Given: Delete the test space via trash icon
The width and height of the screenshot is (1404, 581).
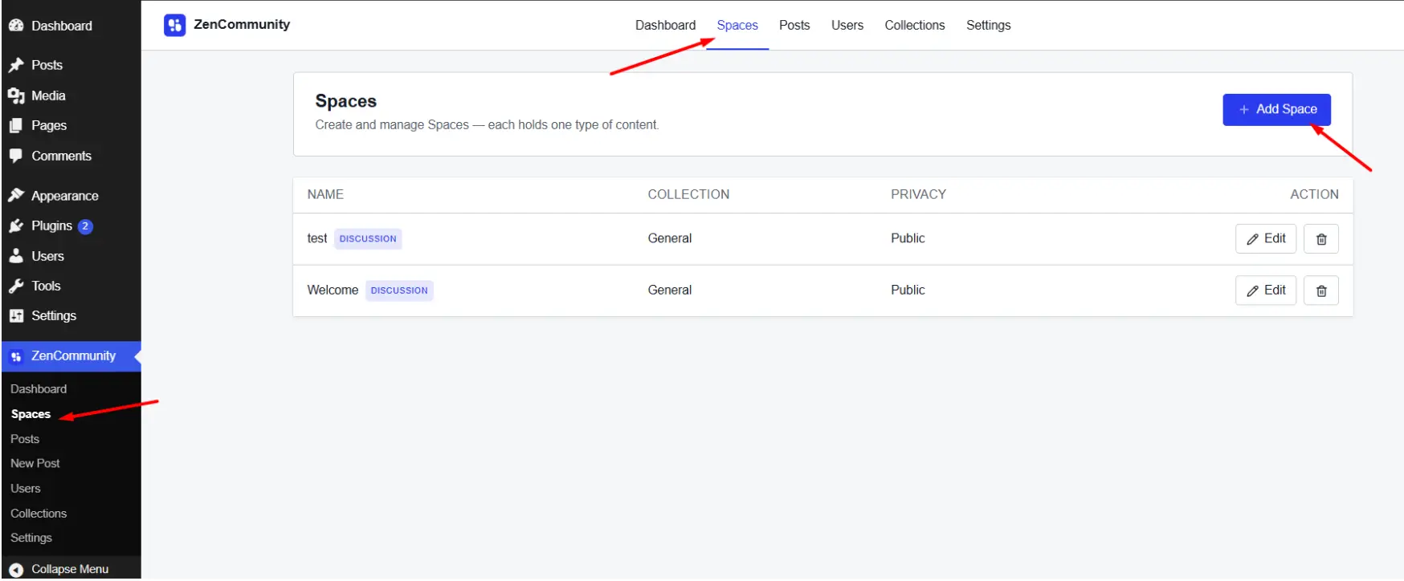Looking at the screenshot, I should 1321,239.
